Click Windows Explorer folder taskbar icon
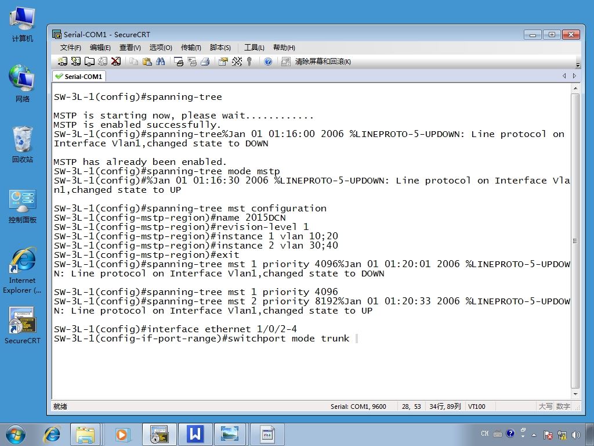594x446 pixels. 85,434
